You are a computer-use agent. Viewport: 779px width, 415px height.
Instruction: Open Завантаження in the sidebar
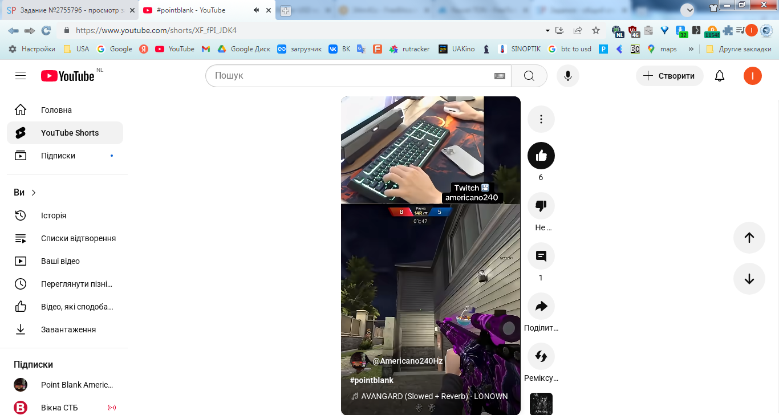pyautogui.click(x=65, y=329)
